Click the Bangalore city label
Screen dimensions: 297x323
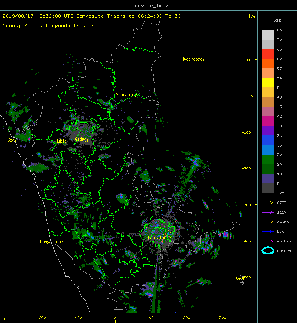click(158, 238)
